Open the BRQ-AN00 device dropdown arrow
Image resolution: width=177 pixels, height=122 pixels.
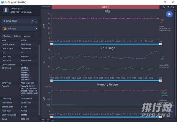[x=36, y=21]
